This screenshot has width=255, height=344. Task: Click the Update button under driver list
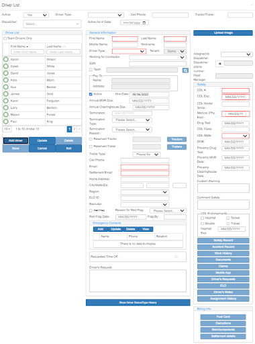42,140
